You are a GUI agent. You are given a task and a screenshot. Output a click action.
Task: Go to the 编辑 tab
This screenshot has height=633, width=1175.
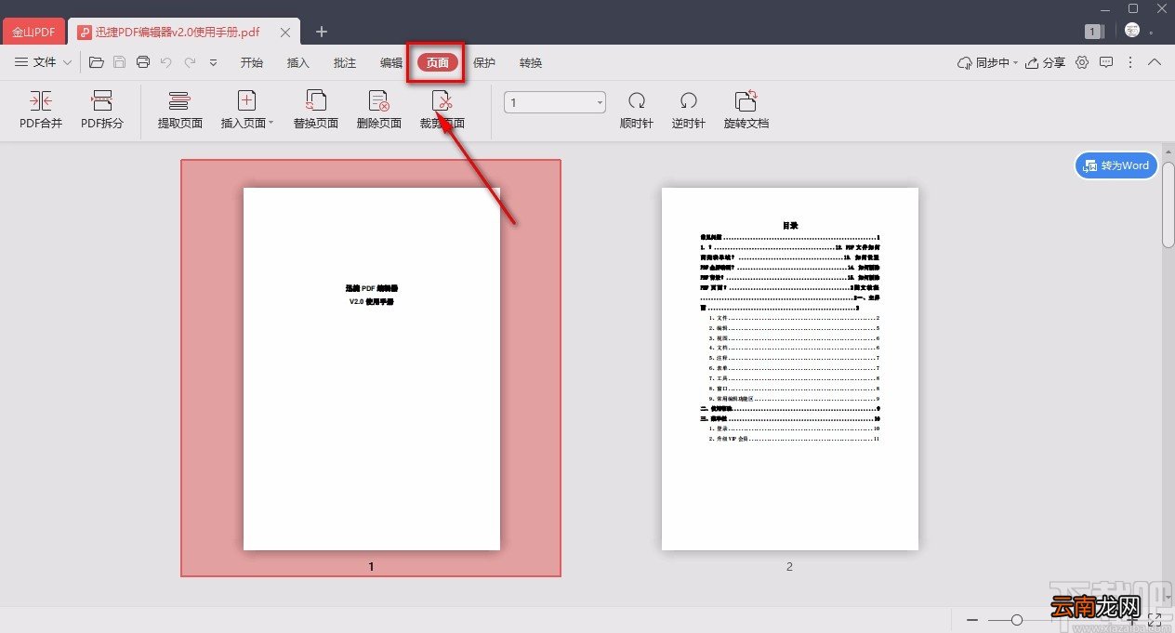tap(391, 62)
